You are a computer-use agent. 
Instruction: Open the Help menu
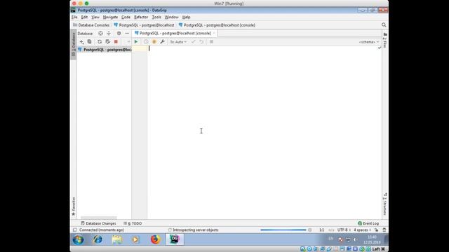pyautogui.click(x=186, y=17)
